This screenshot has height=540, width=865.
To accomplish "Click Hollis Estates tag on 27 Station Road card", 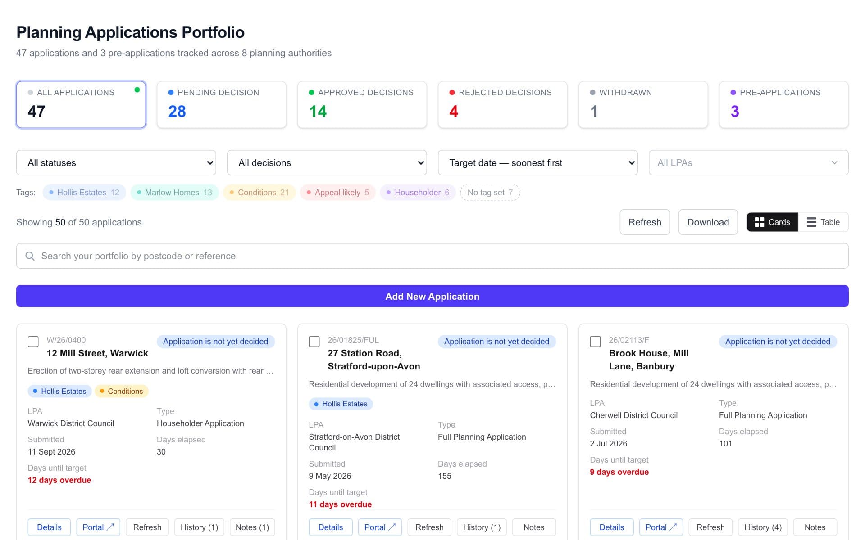I will click(x=341, y=404).
